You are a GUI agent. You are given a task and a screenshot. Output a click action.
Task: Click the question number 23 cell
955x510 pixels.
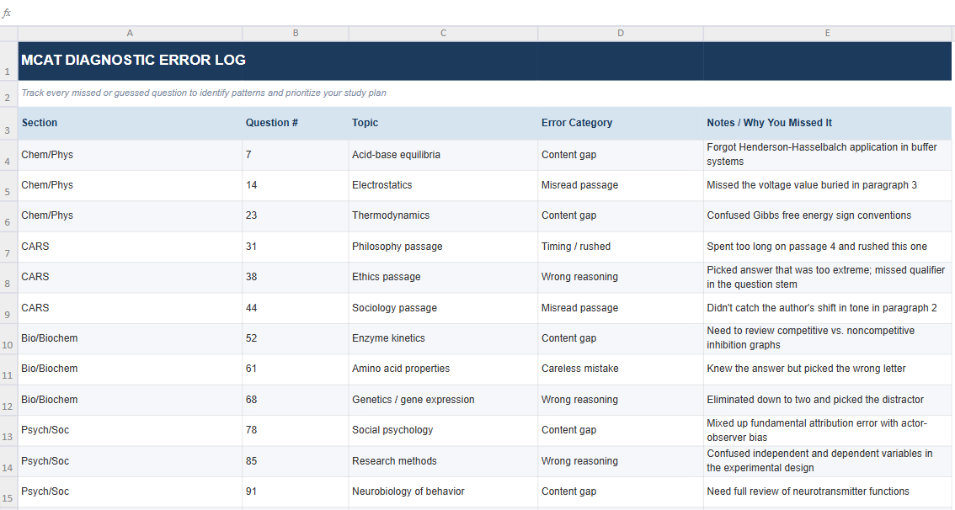[x=296, y=216]
